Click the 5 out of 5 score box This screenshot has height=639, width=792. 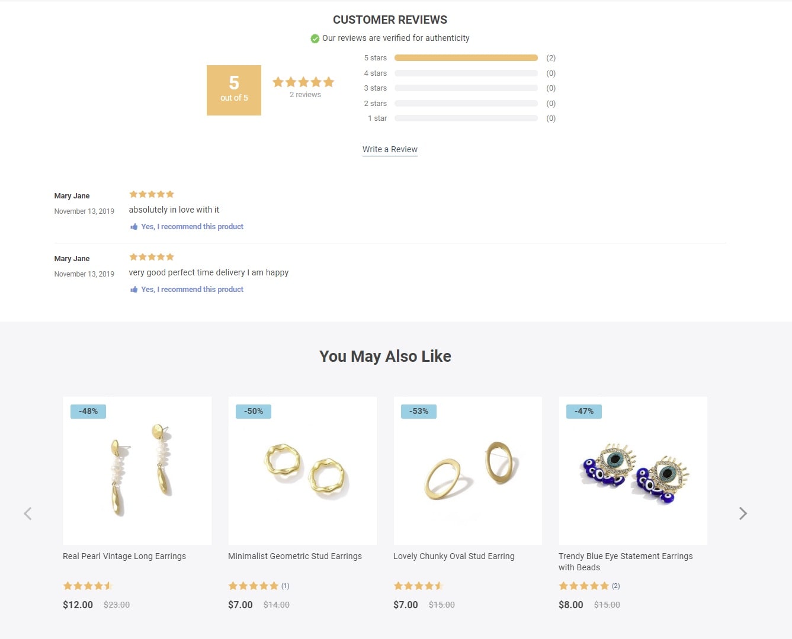point(234,90)
